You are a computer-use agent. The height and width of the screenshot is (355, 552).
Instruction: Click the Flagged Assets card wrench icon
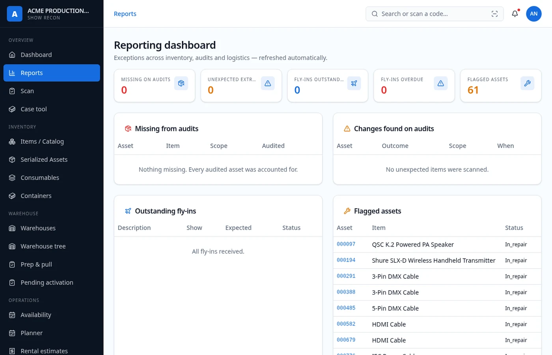pos(527,83)
